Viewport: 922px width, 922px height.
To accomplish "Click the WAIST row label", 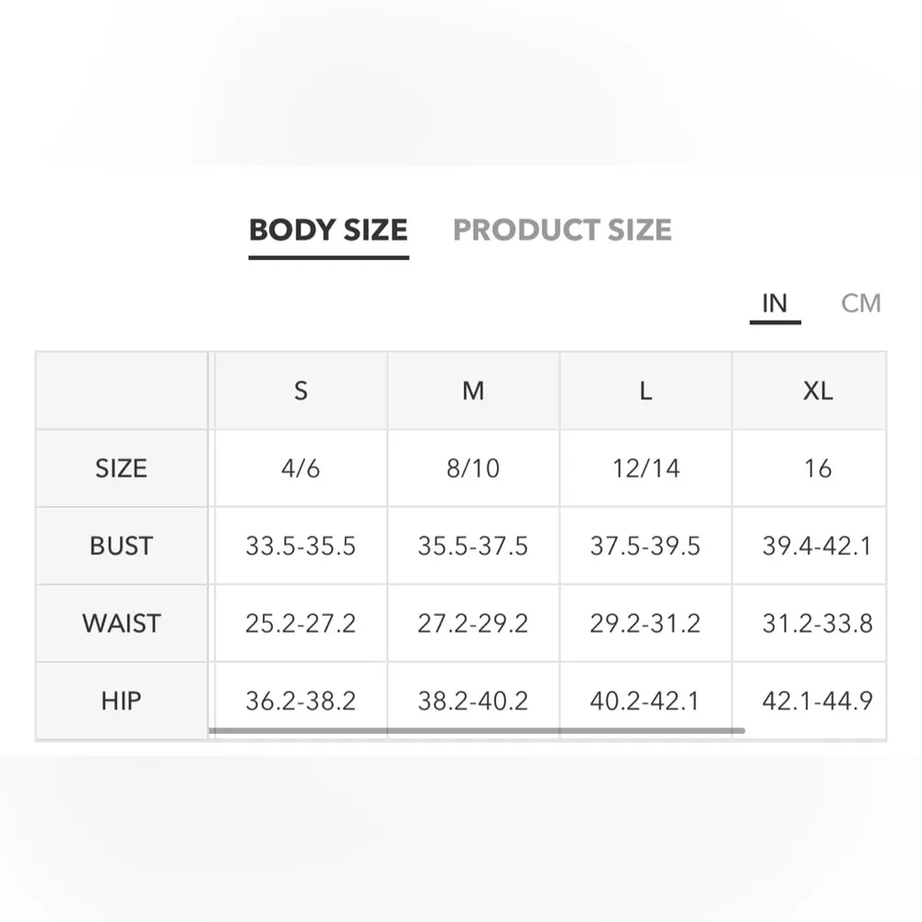I will [121, 623].
